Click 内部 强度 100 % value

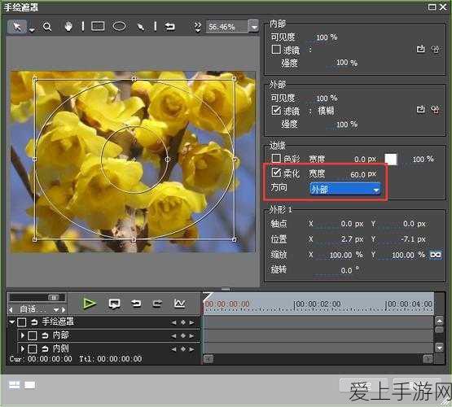tap(347, 63)
